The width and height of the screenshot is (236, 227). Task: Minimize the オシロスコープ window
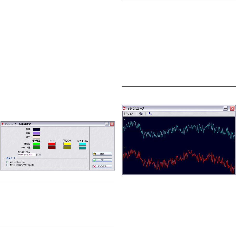[x=225, y=108]
